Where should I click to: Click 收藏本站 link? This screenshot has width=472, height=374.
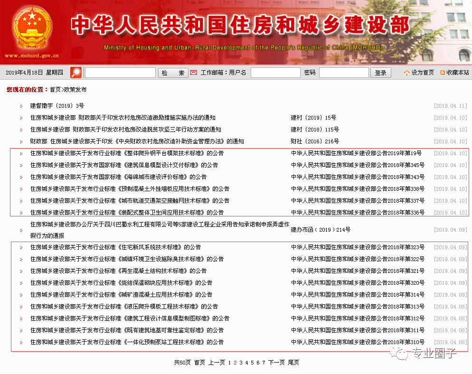point(458,73)
